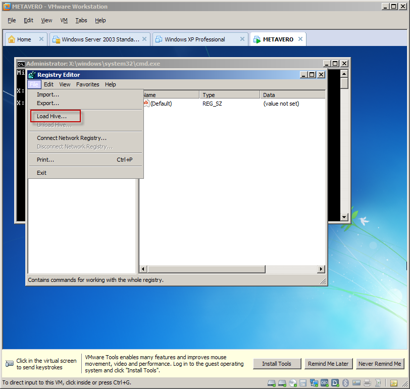Open Registry Editor Edit menu
Screen dimensions: 410x389
point(48,84)
